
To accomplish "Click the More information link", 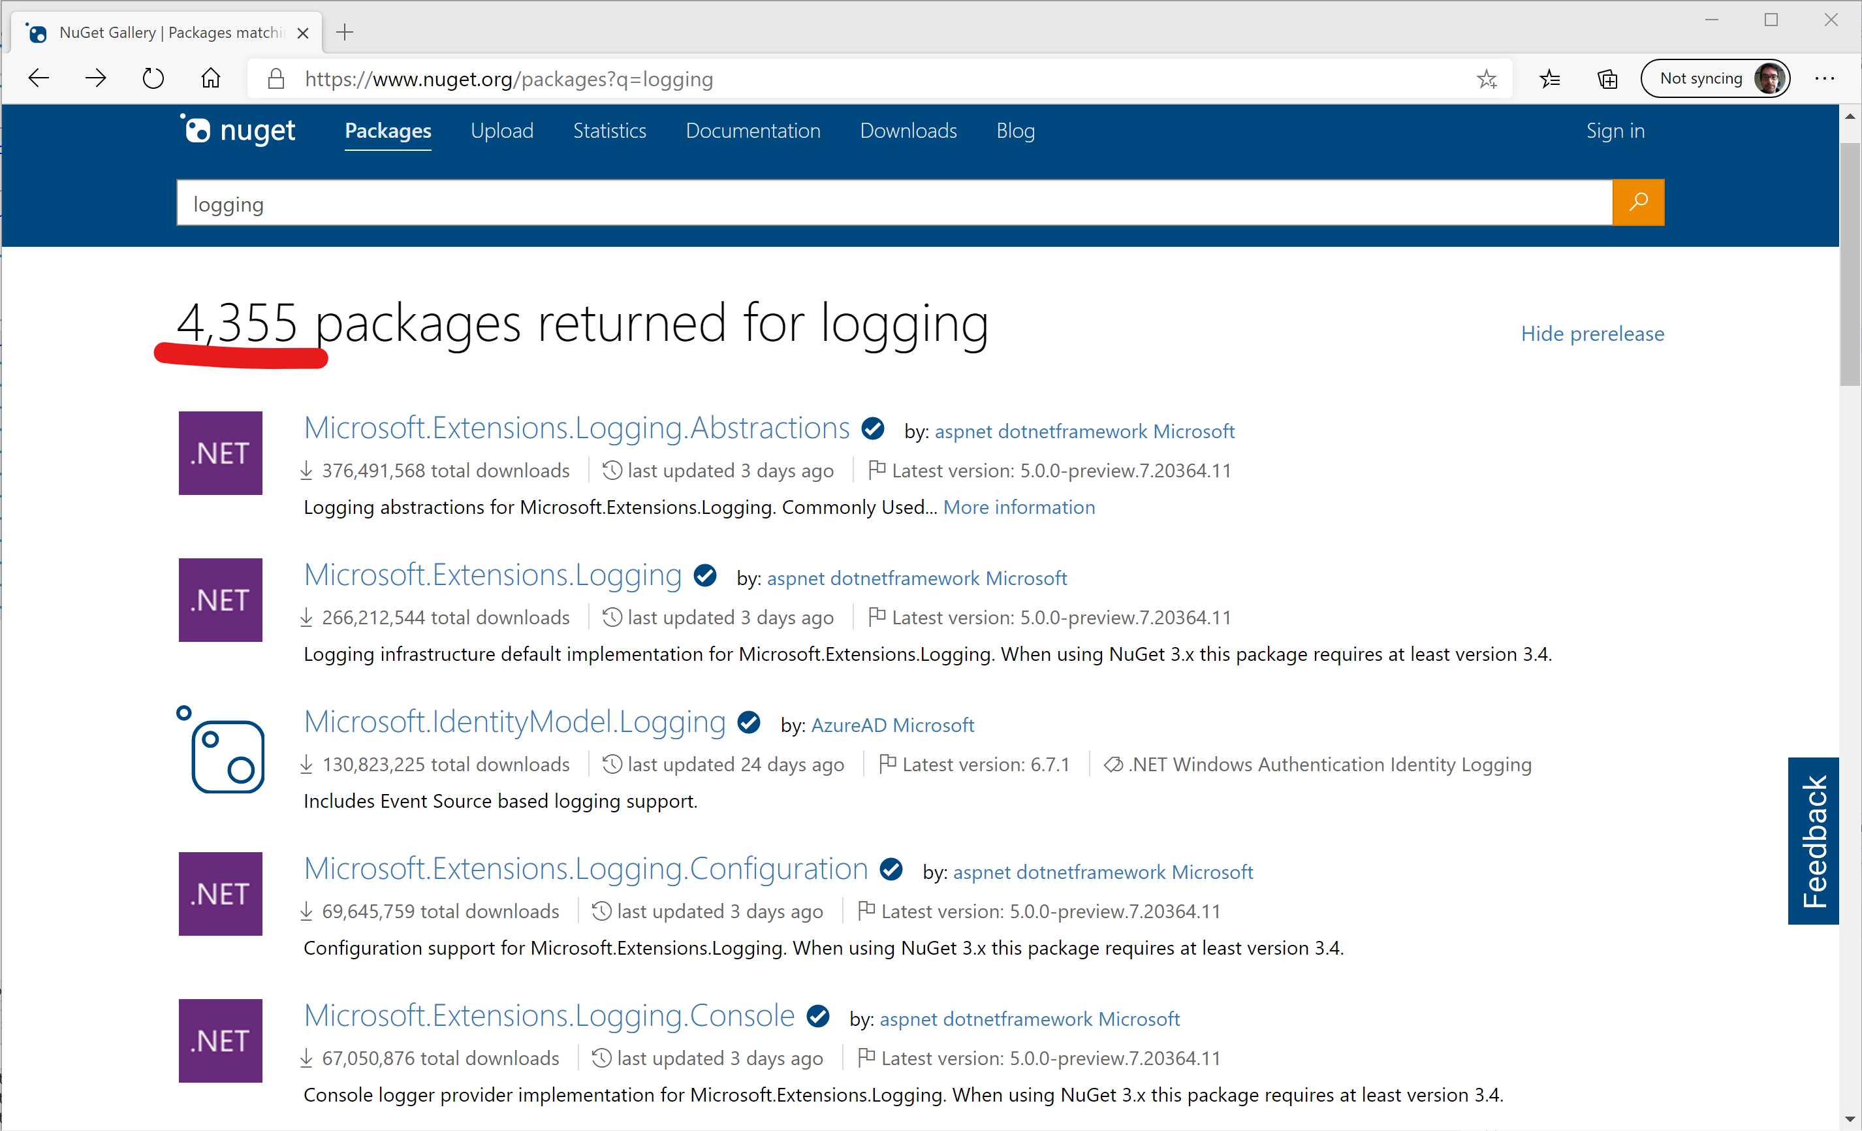I will 1018,507.
